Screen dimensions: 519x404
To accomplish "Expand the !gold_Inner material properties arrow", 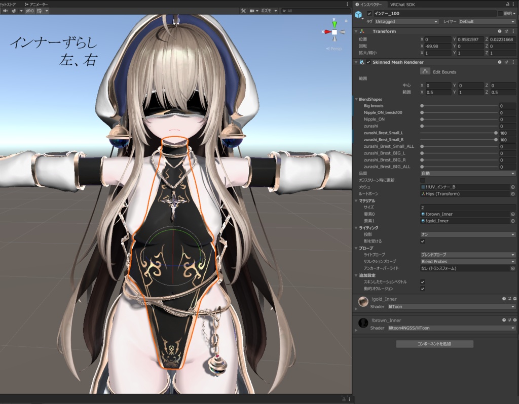I will (x=356, y=309).
